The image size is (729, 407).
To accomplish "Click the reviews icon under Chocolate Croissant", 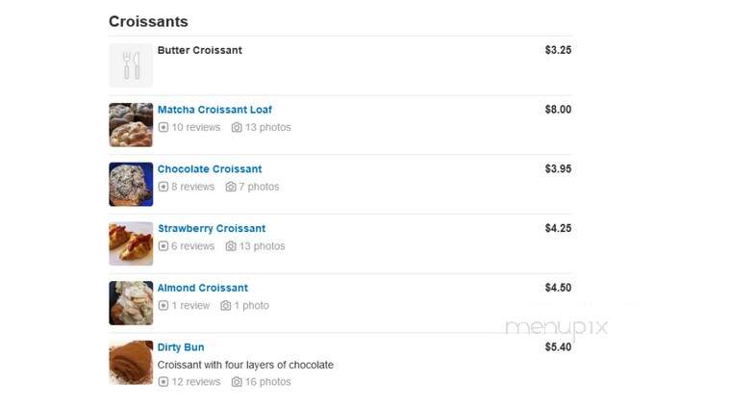I will (163, 187).
